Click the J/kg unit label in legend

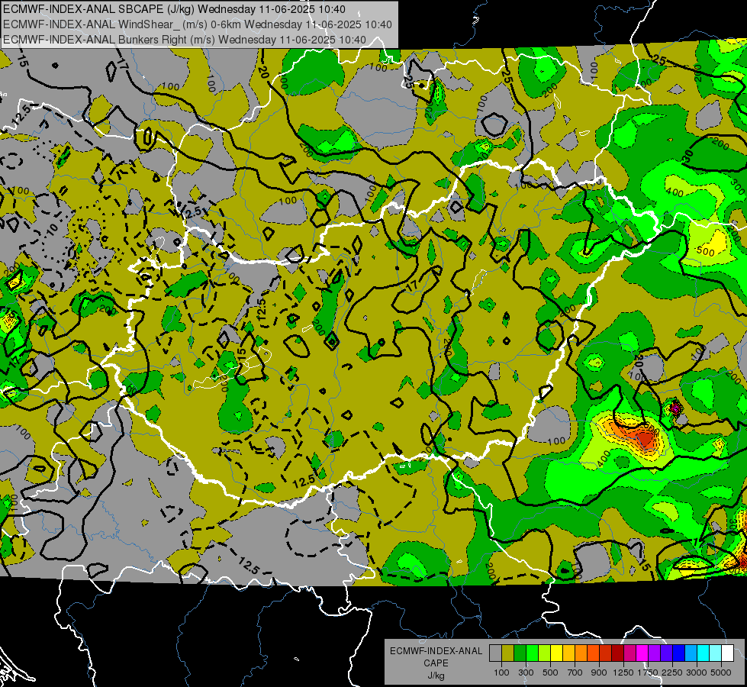tap(436, 676)
